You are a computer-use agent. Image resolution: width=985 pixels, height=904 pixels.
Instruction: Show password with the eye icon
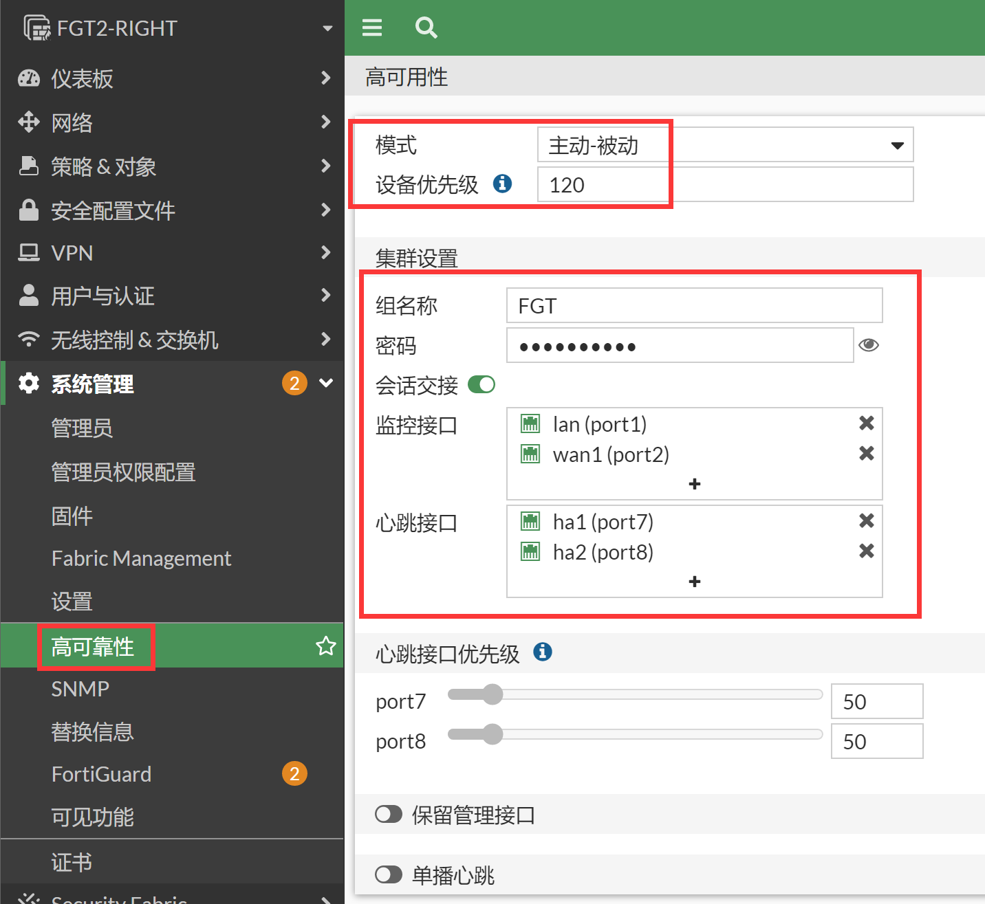click(869, 345)
